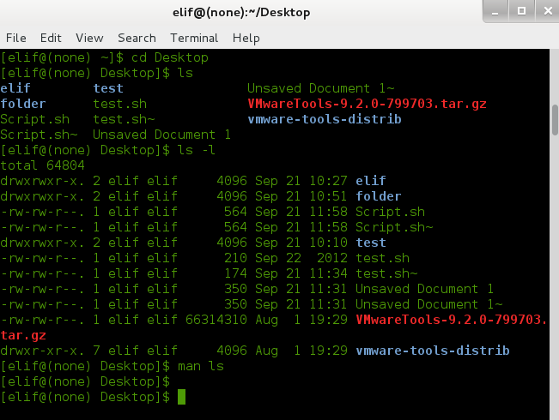Click the time '10:27' of elif directory

[x=328, y=181]
